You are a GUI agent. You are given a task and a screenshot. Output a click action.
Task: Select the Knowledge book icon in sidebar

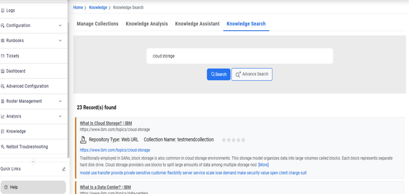pos(3,131)
